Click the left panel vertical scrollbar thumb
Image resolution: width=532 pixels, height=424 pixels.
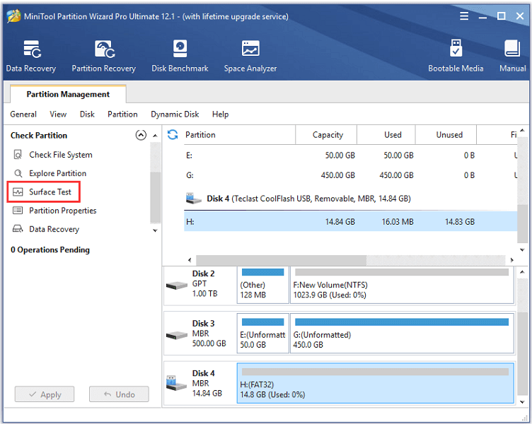(156, 197)
